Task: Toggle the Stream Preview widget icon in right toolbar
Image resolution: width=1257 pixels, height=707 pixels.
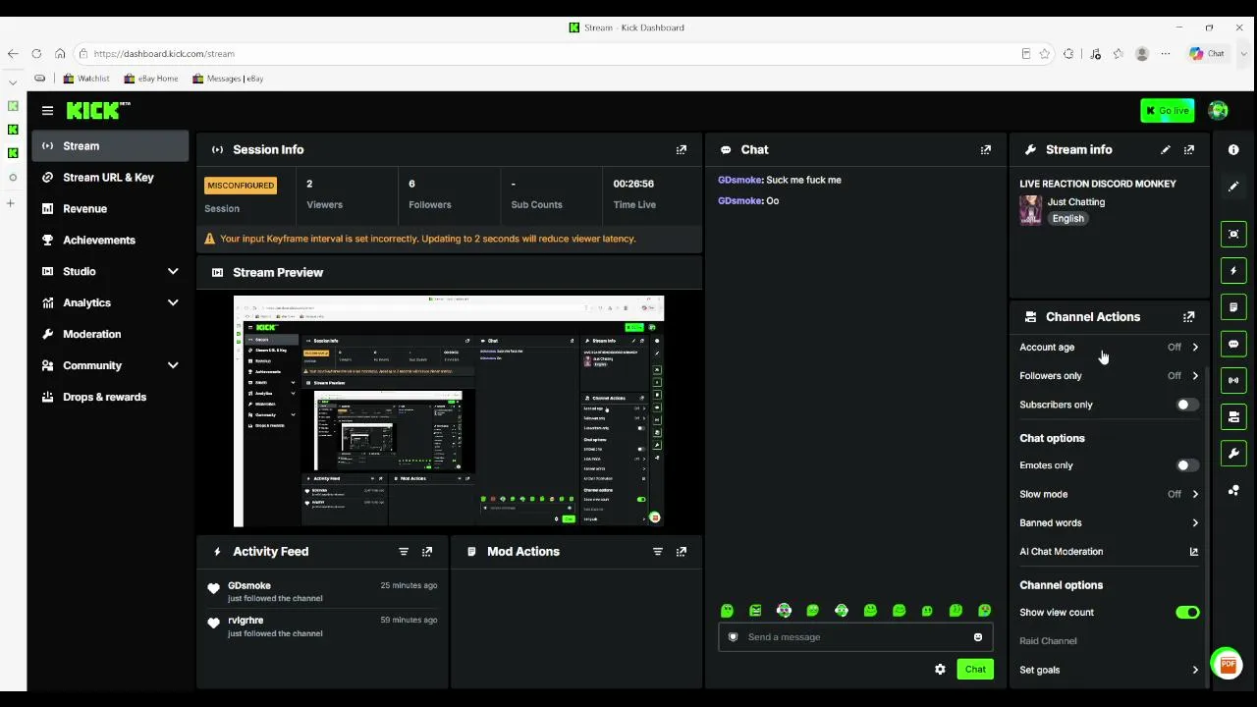Action: click(x=1233, y=234)
